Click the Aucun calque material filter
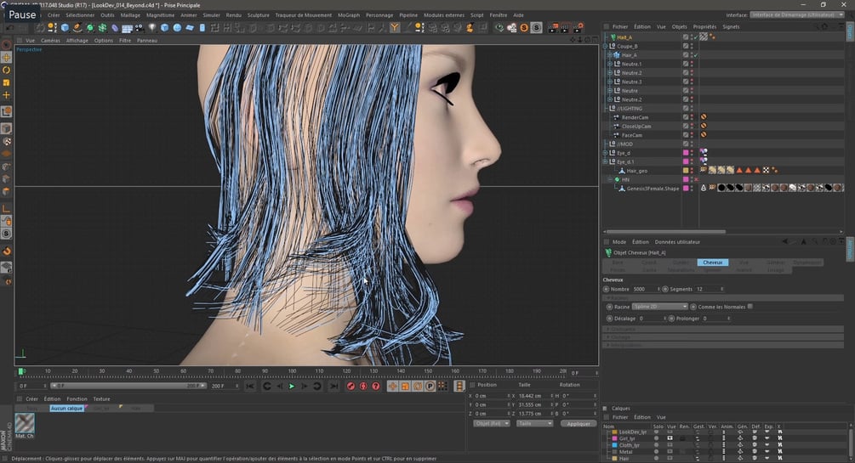This screenshot has height=463, width=855. pos(66,409)
